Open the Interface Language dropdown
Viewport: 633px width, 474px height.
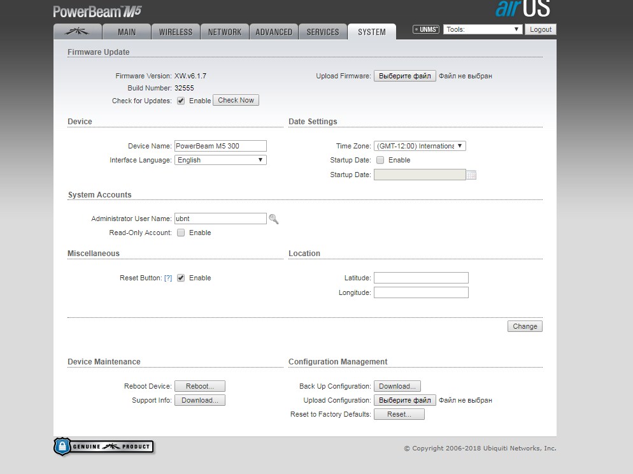[x=220, y=160]
